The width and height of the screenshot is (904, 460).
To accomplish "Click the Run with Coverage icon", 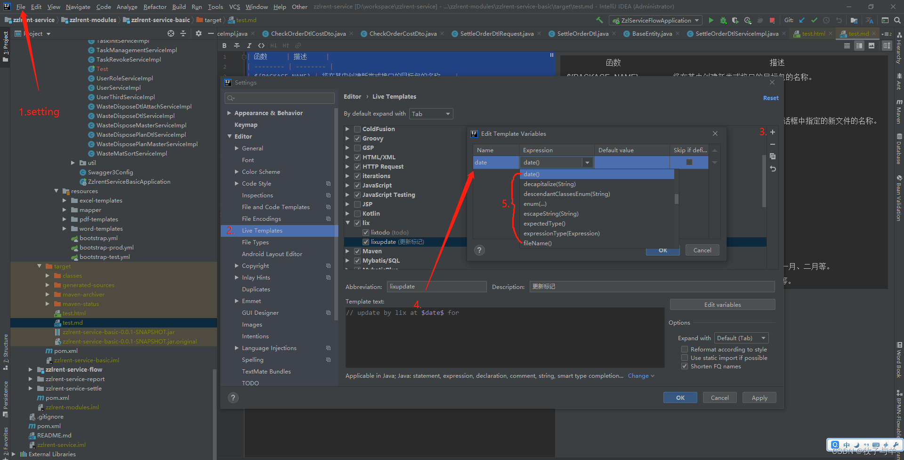I will (735, 20).
